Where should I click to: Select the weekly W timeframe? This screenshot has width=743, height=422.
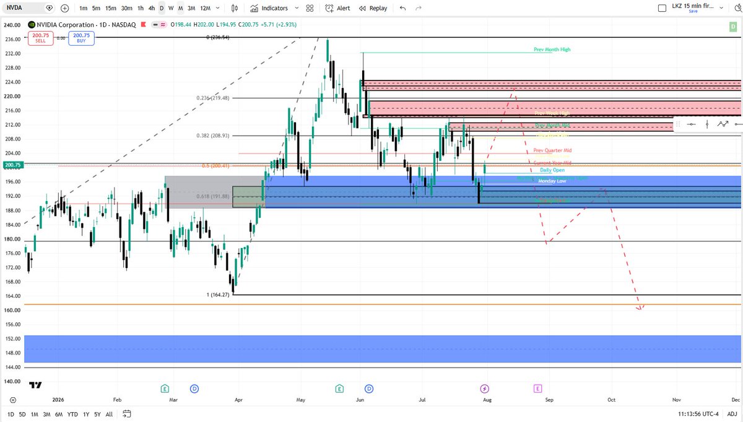click(172, 8)
